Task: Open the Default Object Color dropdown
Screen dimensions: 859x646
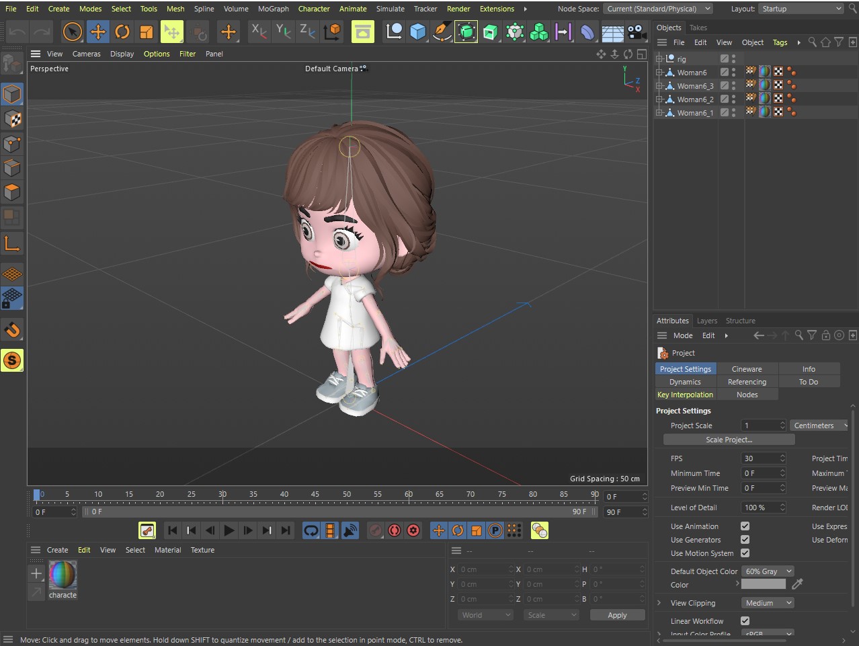Action: tap(768, 571)
